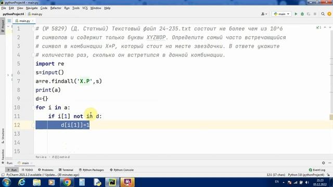
Task: Hide the Run panel with minimize icon
Action: pos(329,163)
